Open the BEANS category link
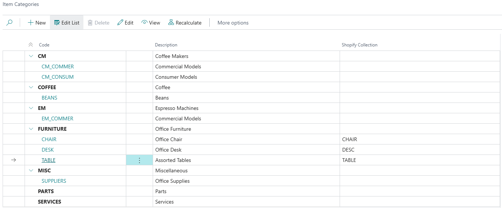Image resolution: width=502 pixels, height=208 pixels. [x=50, y=98]
